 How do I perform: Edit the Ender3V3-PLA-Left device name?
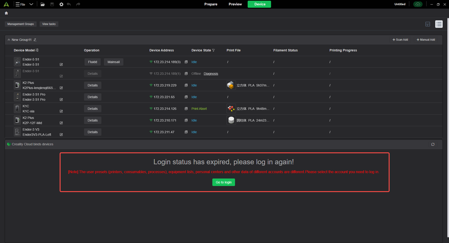61,135
